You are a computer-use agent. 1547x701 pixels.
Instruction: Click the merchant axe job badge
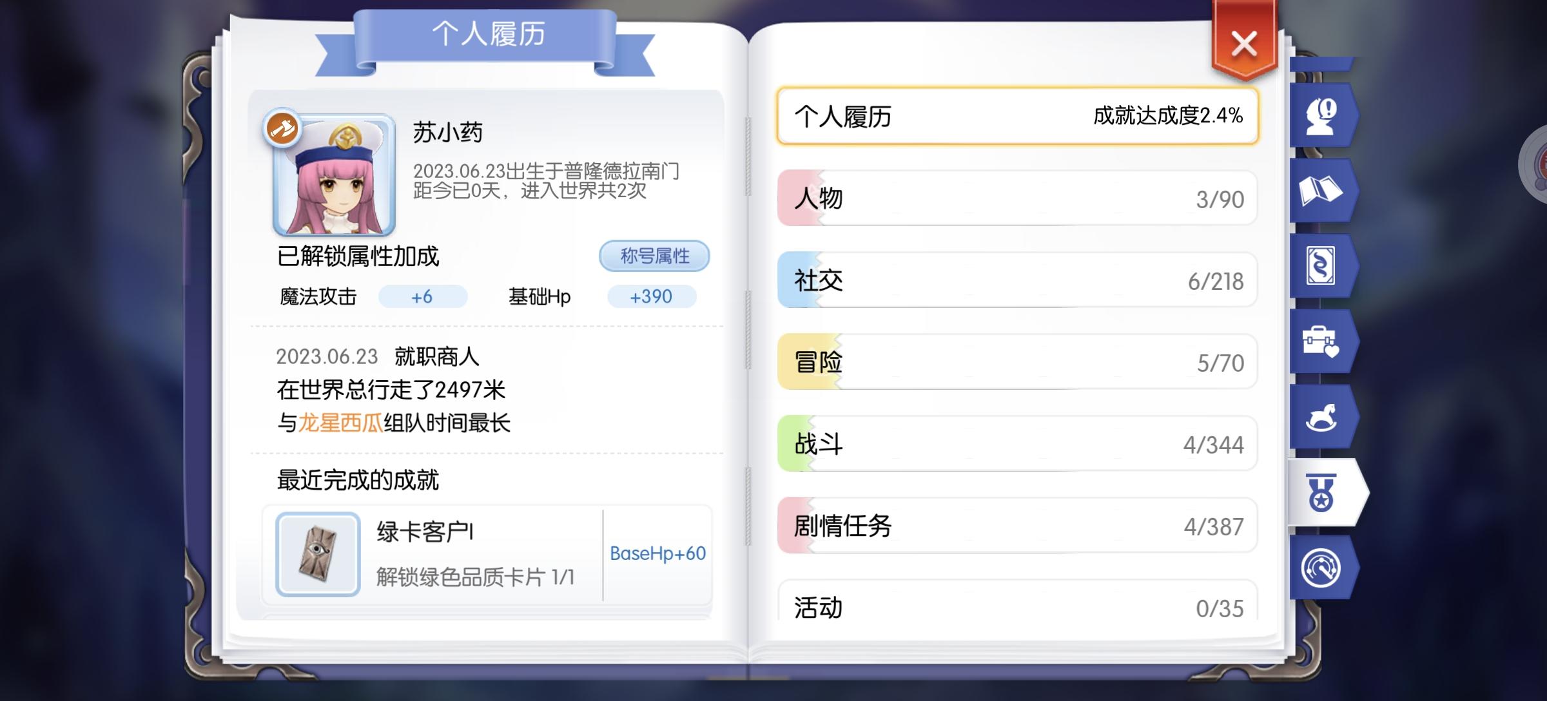pos(282,128)
